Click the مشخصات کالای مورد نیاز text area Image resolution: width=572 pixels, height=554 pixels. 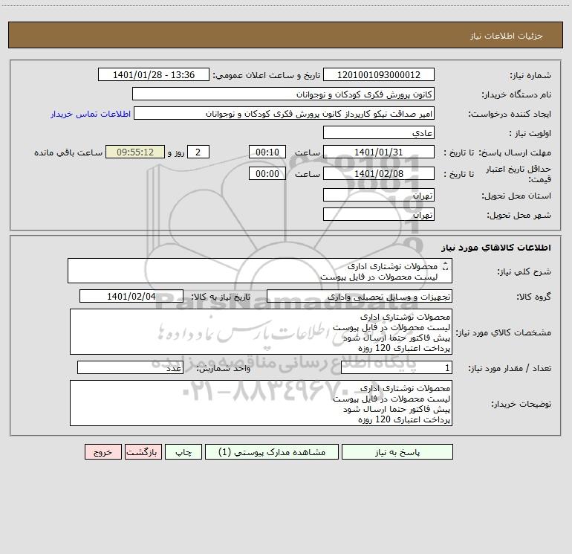[x=261, y=332]
